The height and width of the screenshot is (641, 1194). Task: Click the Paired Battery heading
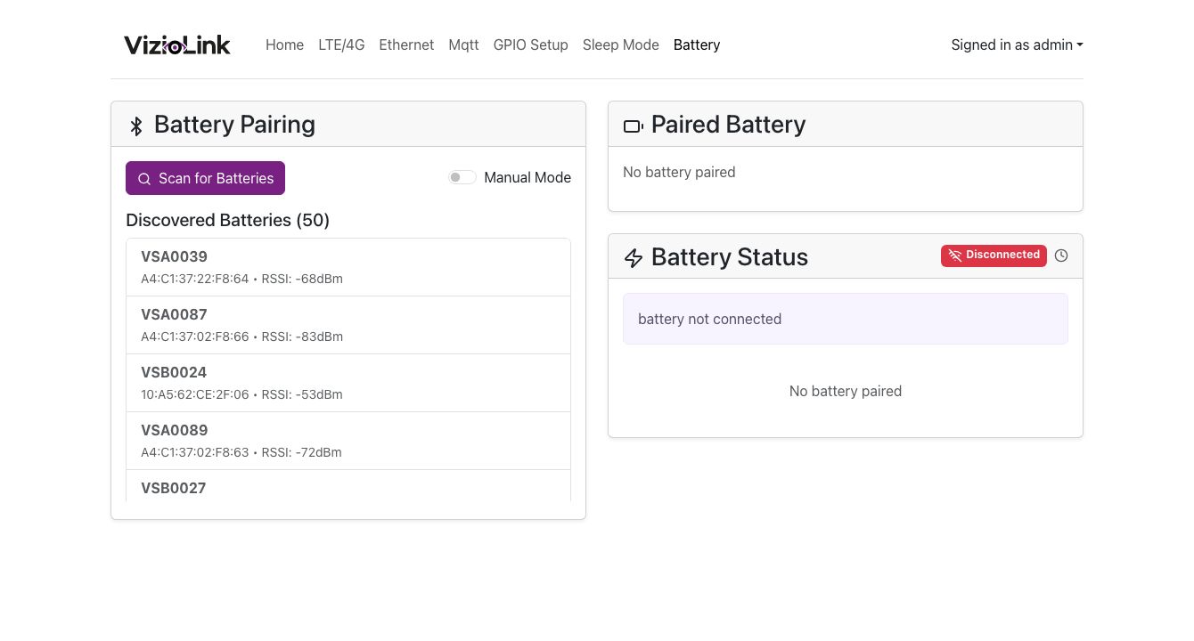(x=728, y=125)
